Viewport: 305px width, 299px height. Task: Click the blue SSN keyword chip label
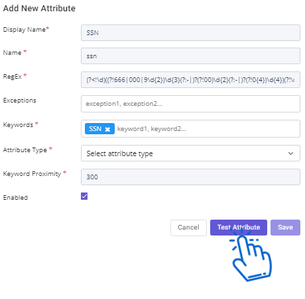[x=95, y=129]
